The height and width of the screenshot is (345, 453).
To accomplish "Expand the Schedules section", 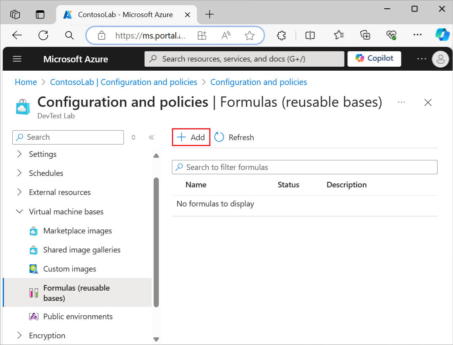I will [x=19, y=173].
